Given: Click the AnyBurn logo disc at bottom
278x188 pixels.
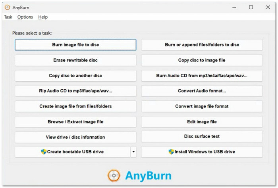Looking at the screenshot, I should point(114,176).
